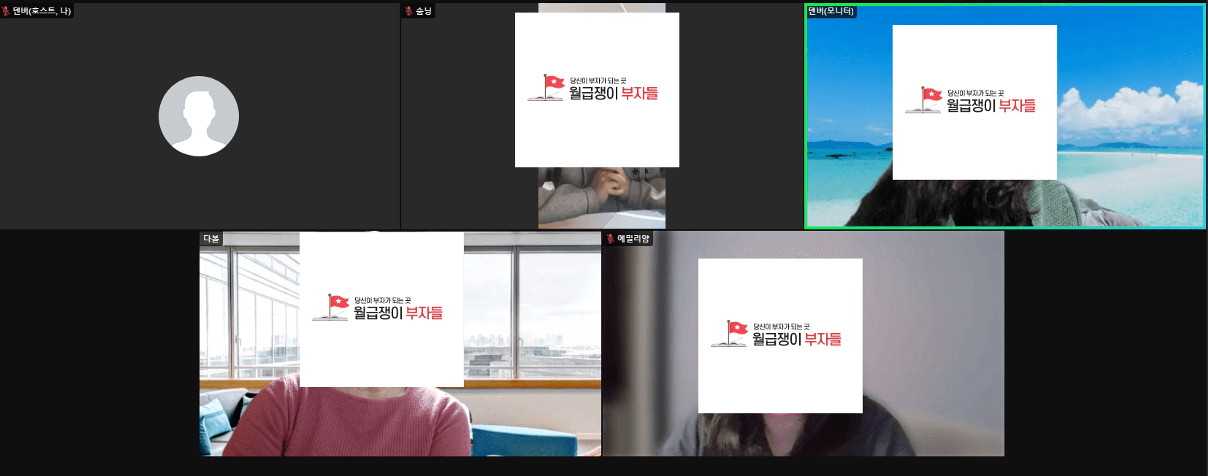Select the 숨닝 name label
Viewport: 1208px width, 476px height.
tap(423, 11)
